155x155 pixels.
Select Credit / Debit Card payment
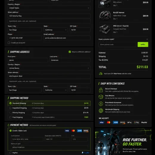pos(10,131)
